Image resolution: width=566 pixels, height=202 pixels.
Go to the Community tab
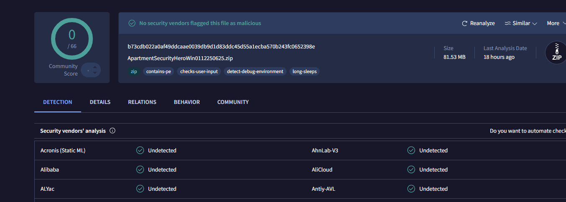[x=233, y=102]
